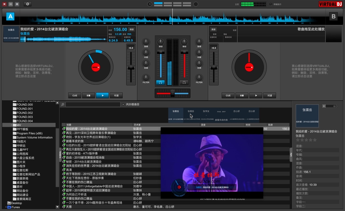Click the right deck B badge
Viewport: 345px width, 211px height.
[x=333, y=16]
